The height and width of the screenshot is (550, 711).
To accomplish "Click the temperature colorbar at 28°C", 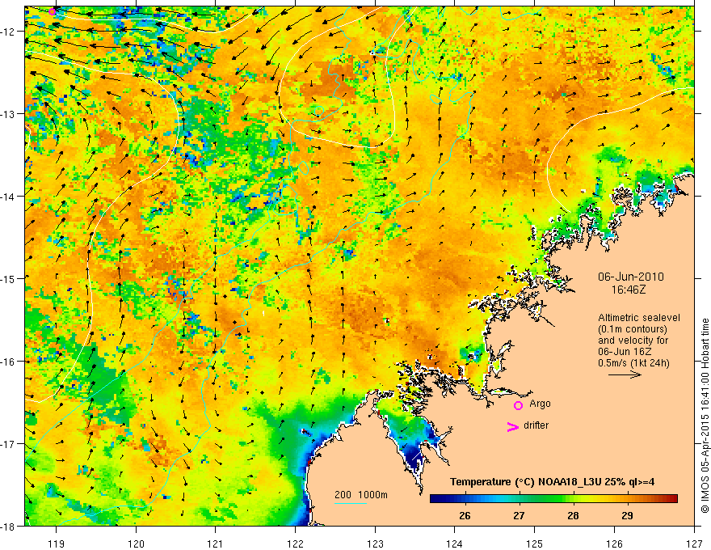I will point(573,499).
